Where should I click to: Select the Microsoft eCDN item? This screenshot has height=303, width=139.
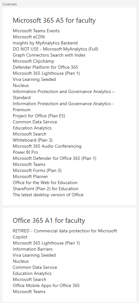[x=29, y=37]
